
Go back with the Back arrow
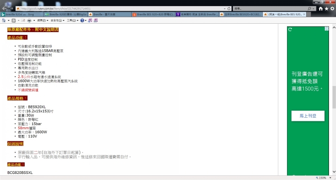(4, 8)
